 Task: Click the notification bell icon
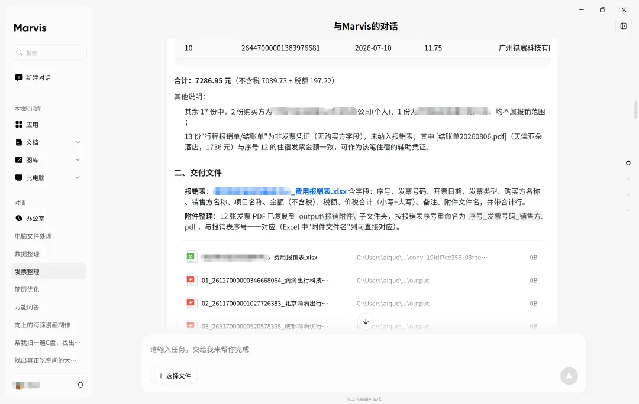[80, 385]
